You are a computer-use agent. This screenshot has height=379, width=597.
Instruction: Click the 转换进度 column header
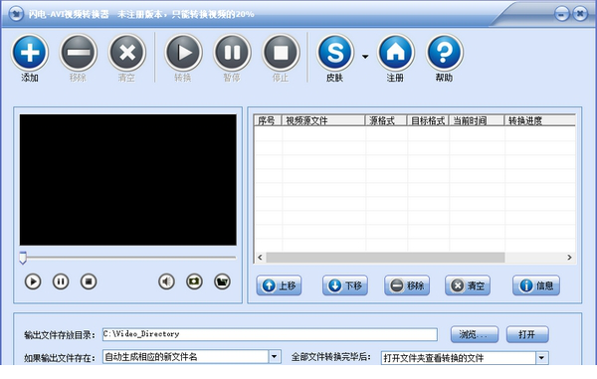[x=540, y=120]
